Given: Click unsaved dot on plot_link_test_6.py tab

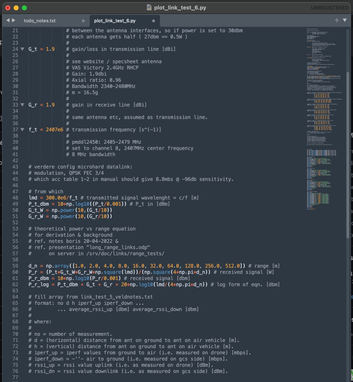Looking at the screenshot, I should [154, 21].
